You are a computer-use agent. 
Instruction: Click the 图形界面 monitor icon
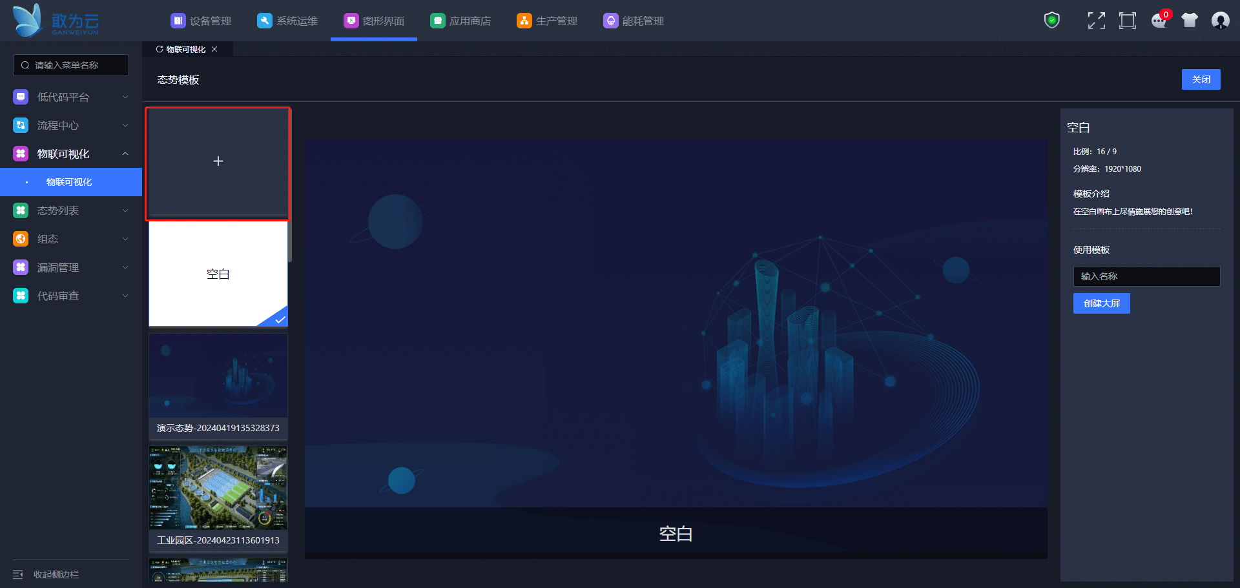351,21
